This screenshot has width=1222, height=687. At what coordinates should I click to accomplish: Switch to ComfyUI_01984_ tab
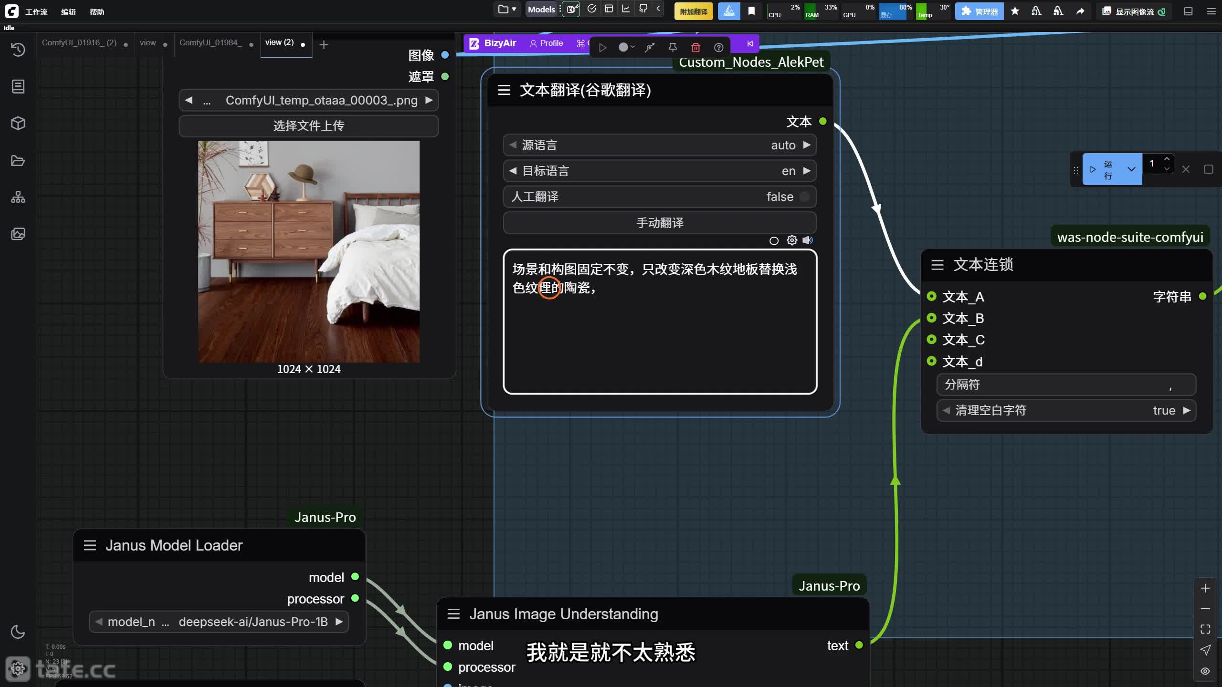point(211,43)
